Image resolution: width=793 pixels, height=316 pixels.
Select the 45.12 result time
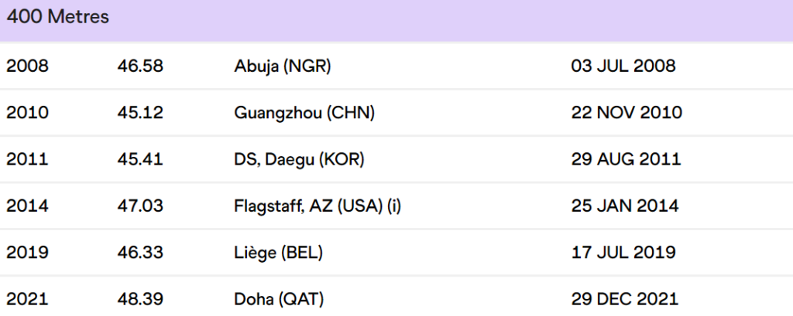(140, 113)
